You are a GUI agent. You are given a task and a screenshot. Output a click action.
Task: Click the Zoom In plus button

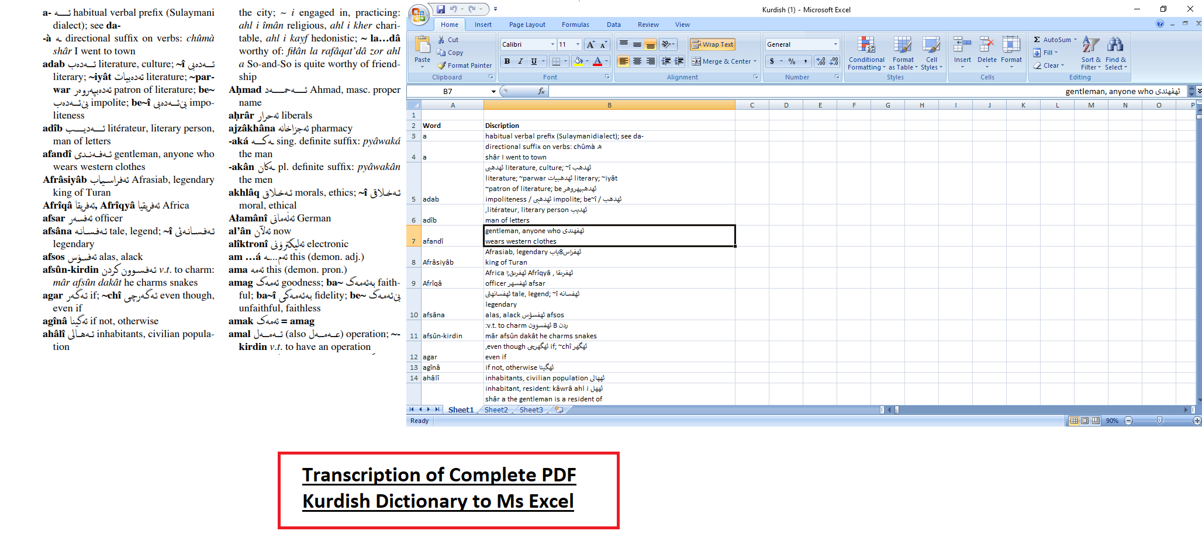click(x=1197, y=421)
